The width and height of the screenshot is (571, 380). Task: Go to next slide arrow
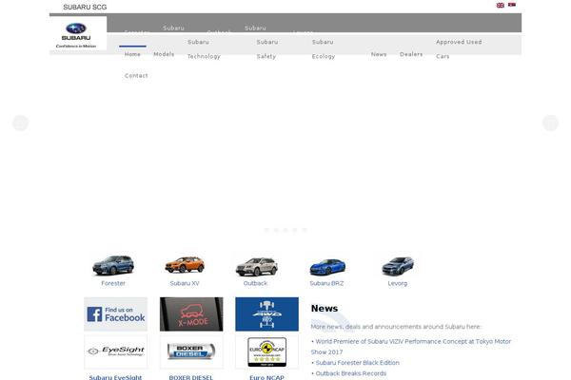[550, 123]
